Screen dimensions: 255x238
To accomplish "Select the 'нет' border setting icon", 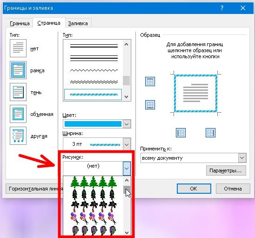I will [18, 48].
